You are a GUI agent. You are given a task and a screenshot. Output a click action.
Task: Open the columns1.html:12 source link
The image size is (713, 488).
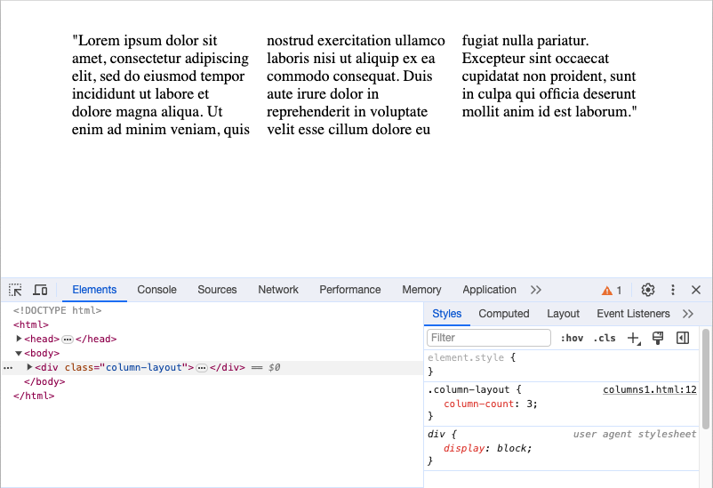[x=649, y=389]
